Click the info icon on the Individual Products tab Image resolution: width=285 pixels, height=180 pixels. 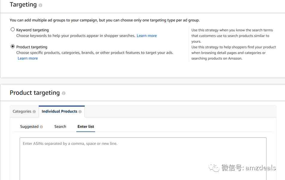(x=80, y=111)
